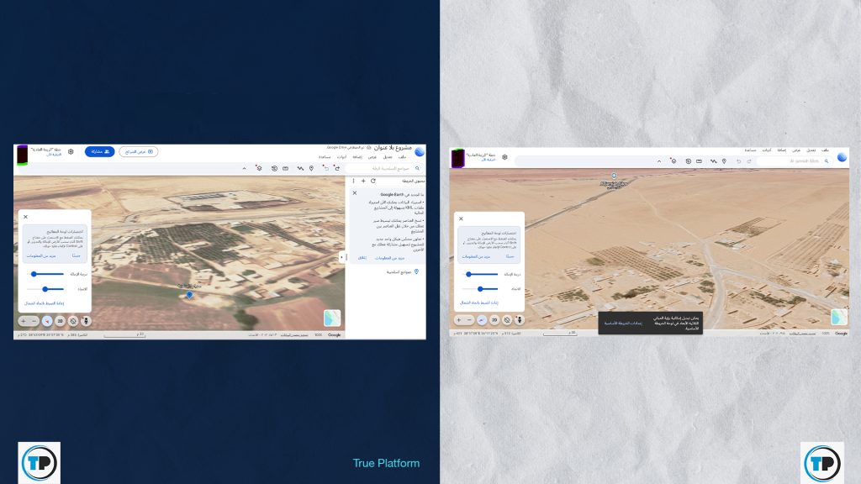Activate Street View pegman in right window
This screenshot has width=861, height=484.
tap(520, 320)
